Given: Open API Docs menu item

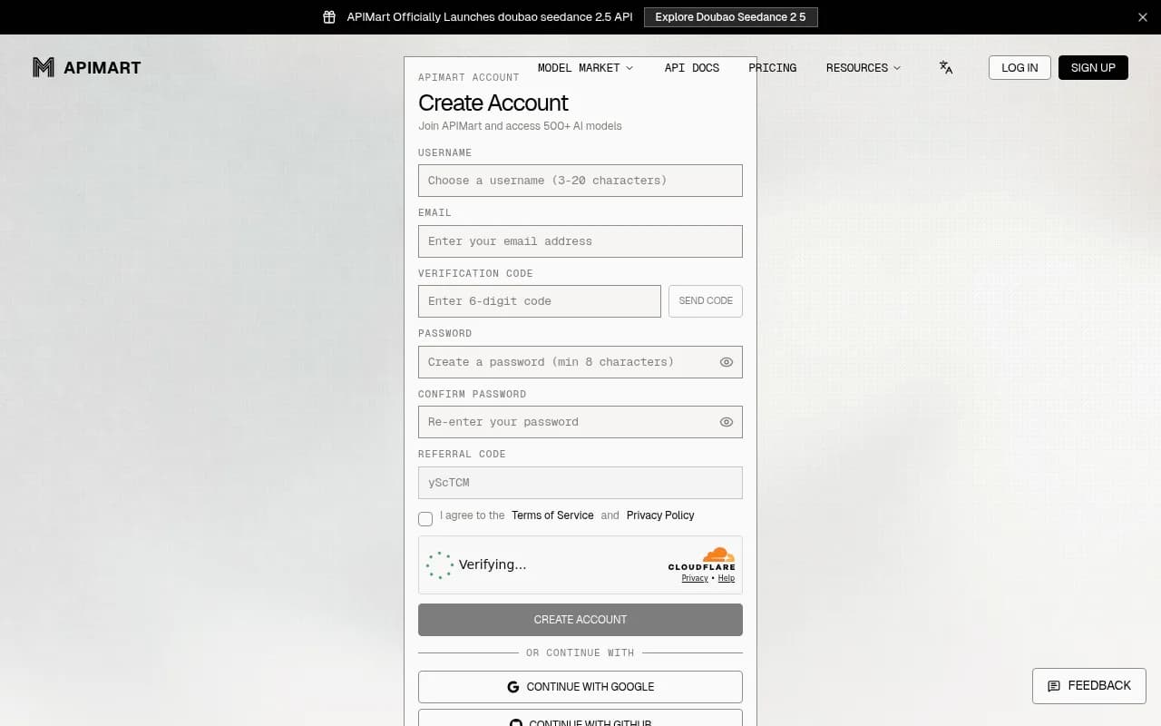Looking at the screenshot, I should [692, 68].
